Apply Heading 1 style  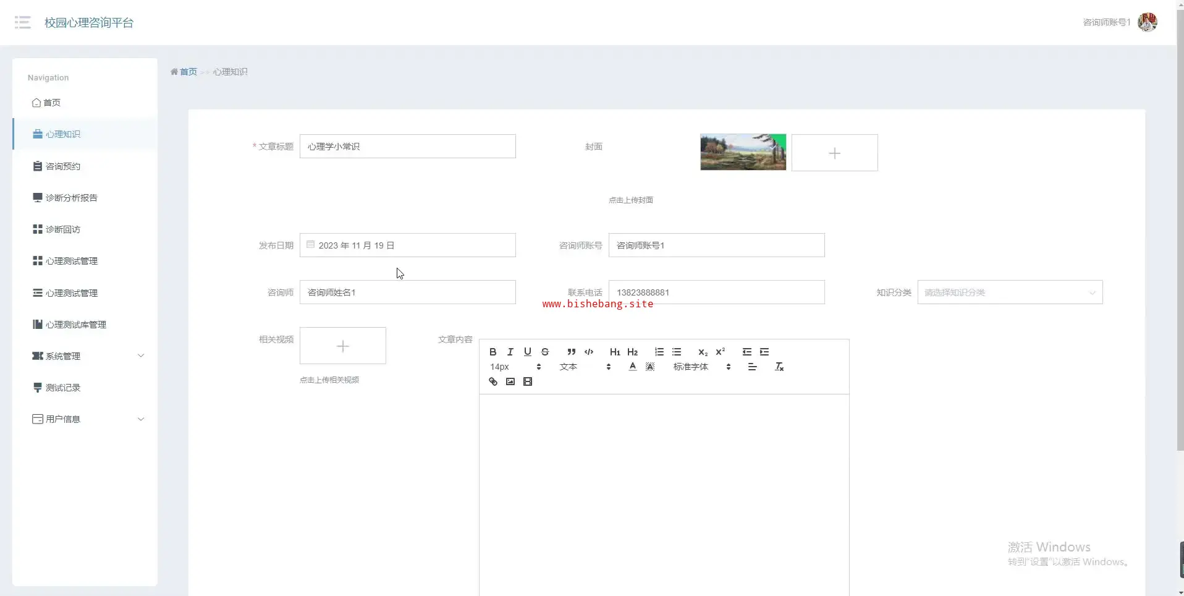615,352
